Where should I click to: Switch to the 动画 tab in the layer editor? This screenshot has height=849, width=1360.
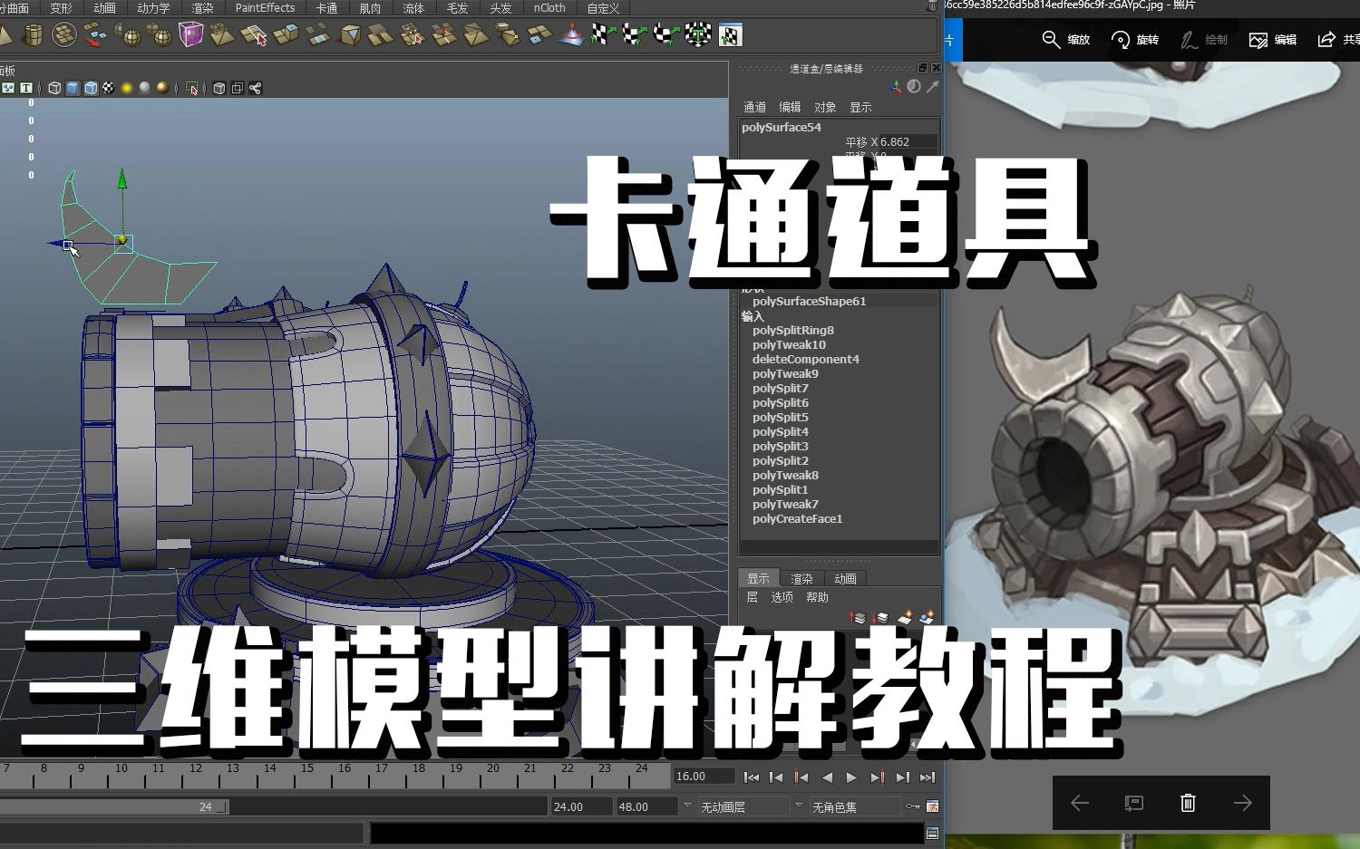point(843,577)
